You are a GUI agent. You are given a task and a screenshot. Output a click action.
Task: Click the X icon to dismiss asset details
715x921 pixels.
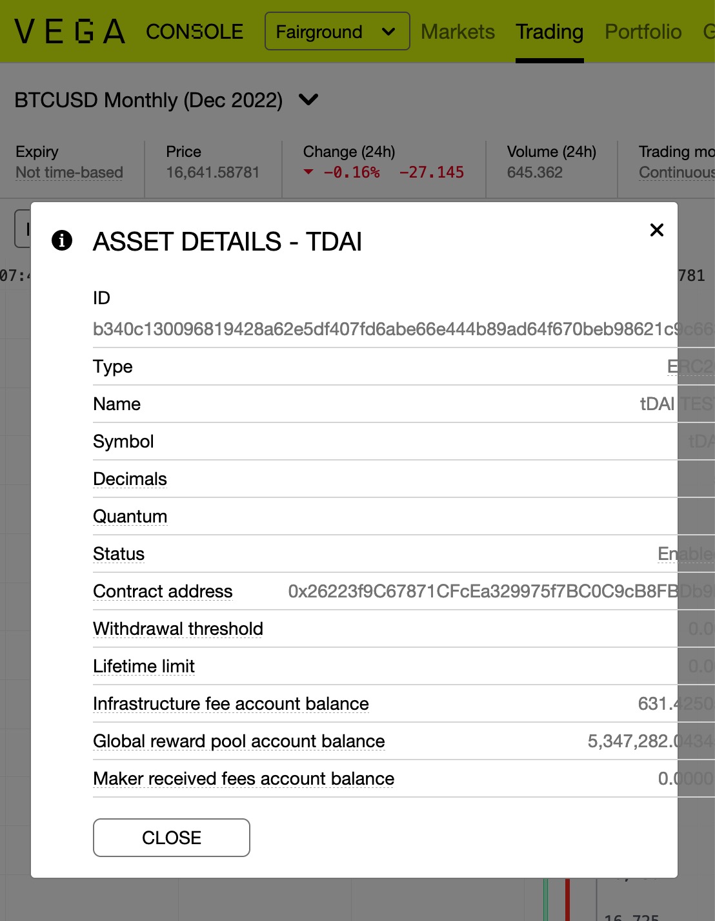(x=657, y=230)
